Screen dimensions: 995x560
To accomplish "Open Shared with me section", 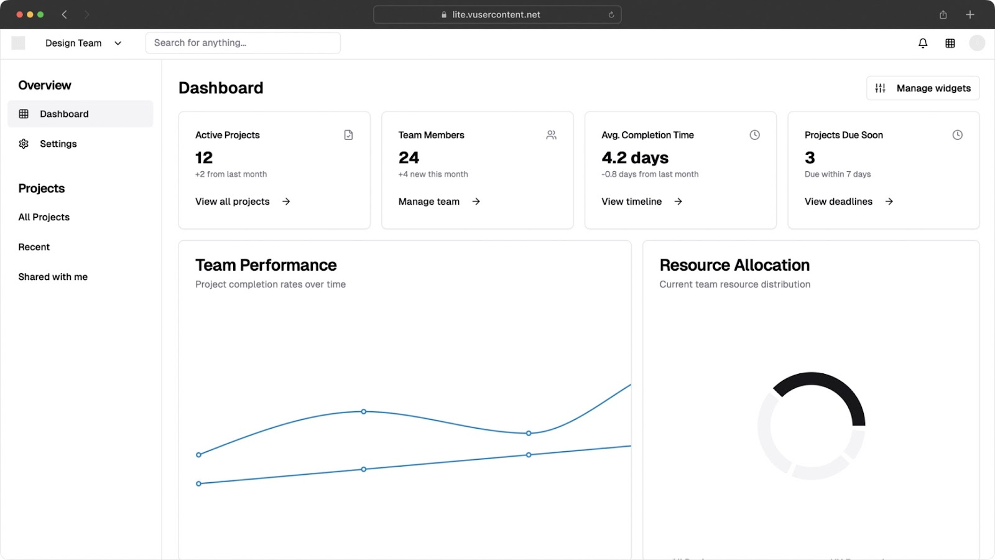I will pyautogui.click(x=53, y=277).
